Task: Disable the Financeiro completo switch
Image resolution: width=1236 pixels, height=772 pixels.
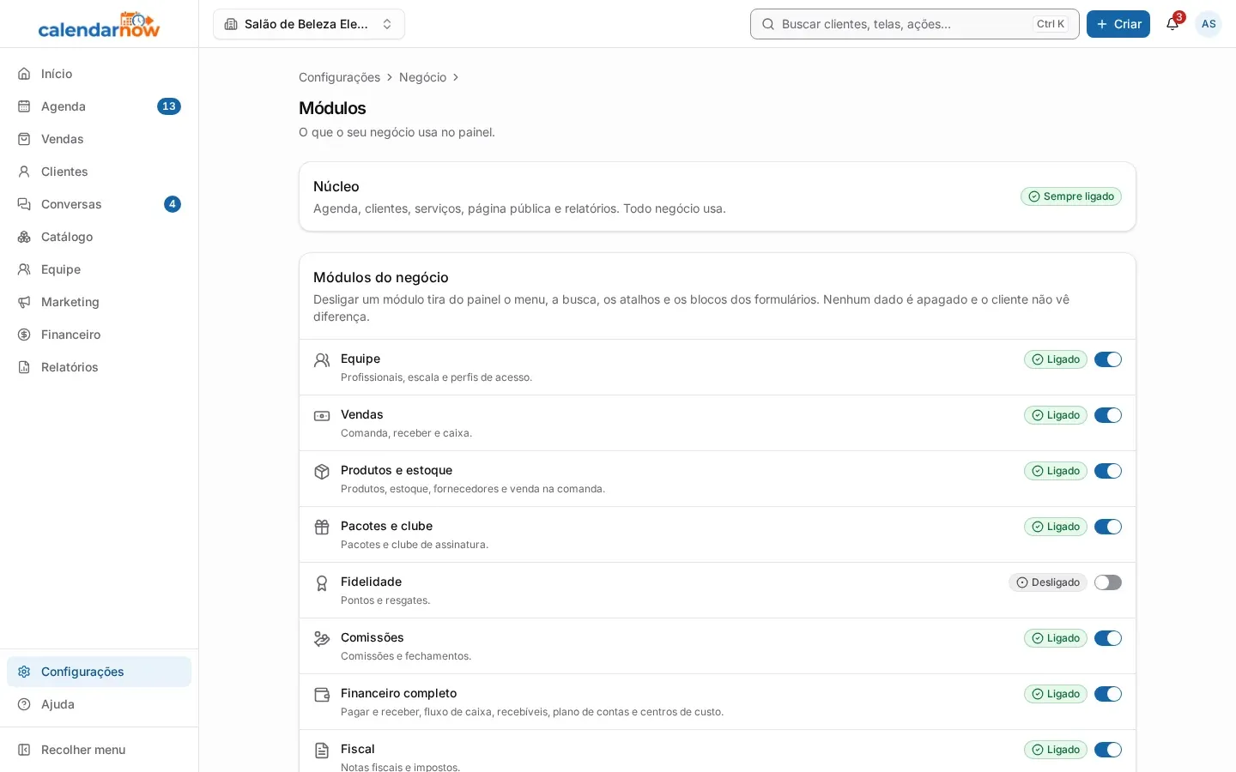Action: [1108, 694]
